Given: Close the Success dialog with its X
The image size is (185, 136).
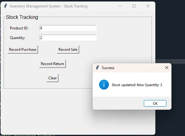Looking at the screenshot, I should point(167,68).
